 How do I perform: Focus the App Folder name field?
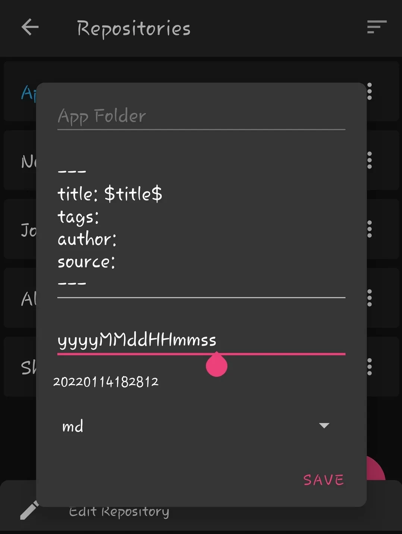(x=201, y=116)
